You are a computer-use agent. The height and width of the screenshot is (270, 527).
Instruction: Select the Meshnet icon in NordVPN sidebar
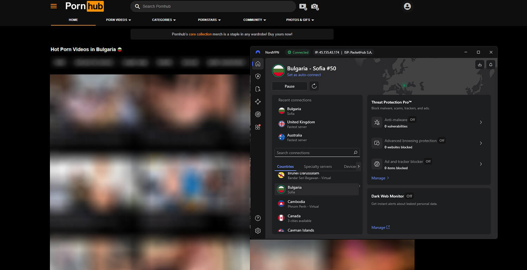coord(258,102)
